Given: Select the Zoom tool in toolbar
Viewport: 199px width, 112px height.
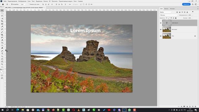Looking at the screenshot, I should tap(2, 64).
